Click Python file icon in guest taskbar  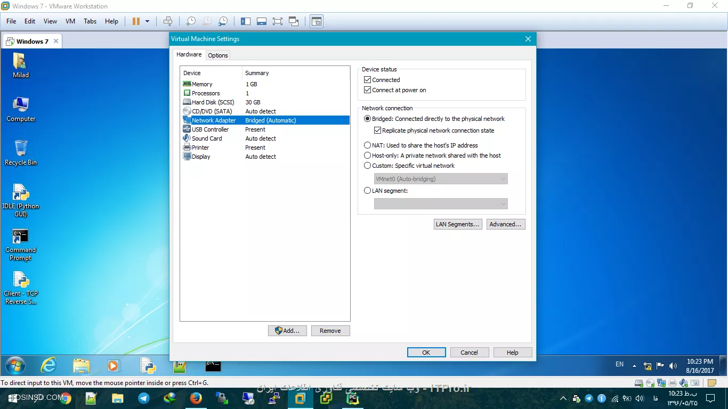(148, 365)
